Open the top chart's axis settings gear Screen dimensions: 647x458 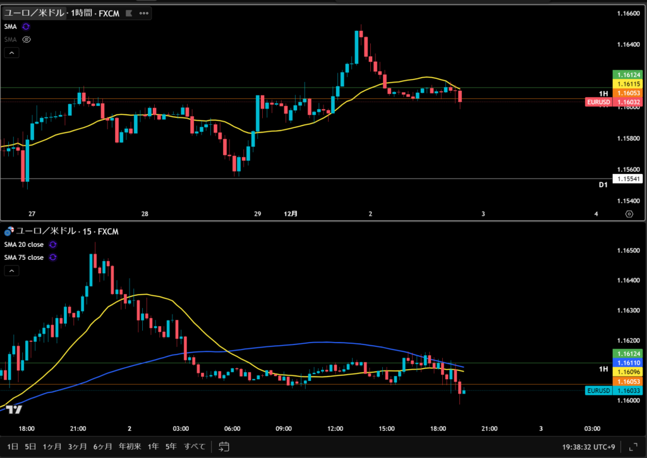tap(629, 214)
